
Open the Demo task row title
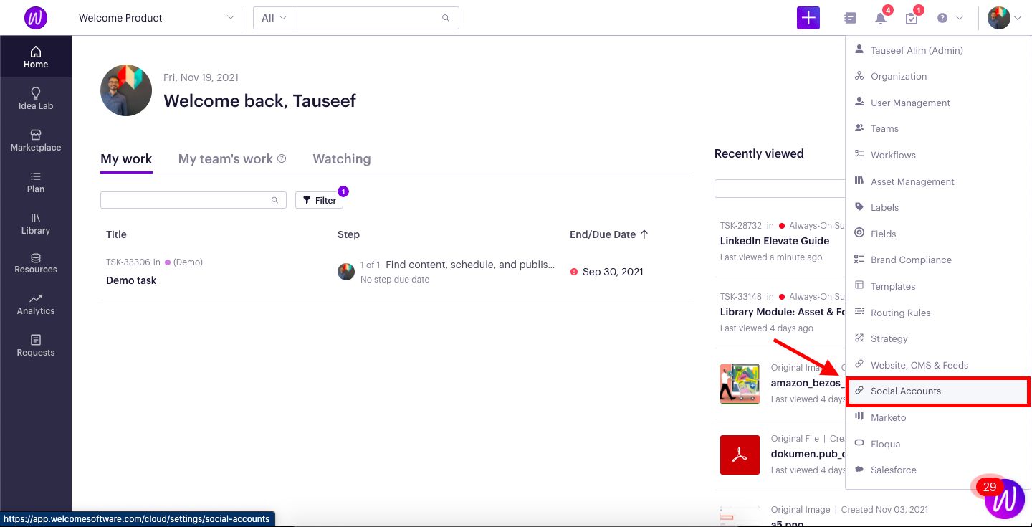[131, 280]
